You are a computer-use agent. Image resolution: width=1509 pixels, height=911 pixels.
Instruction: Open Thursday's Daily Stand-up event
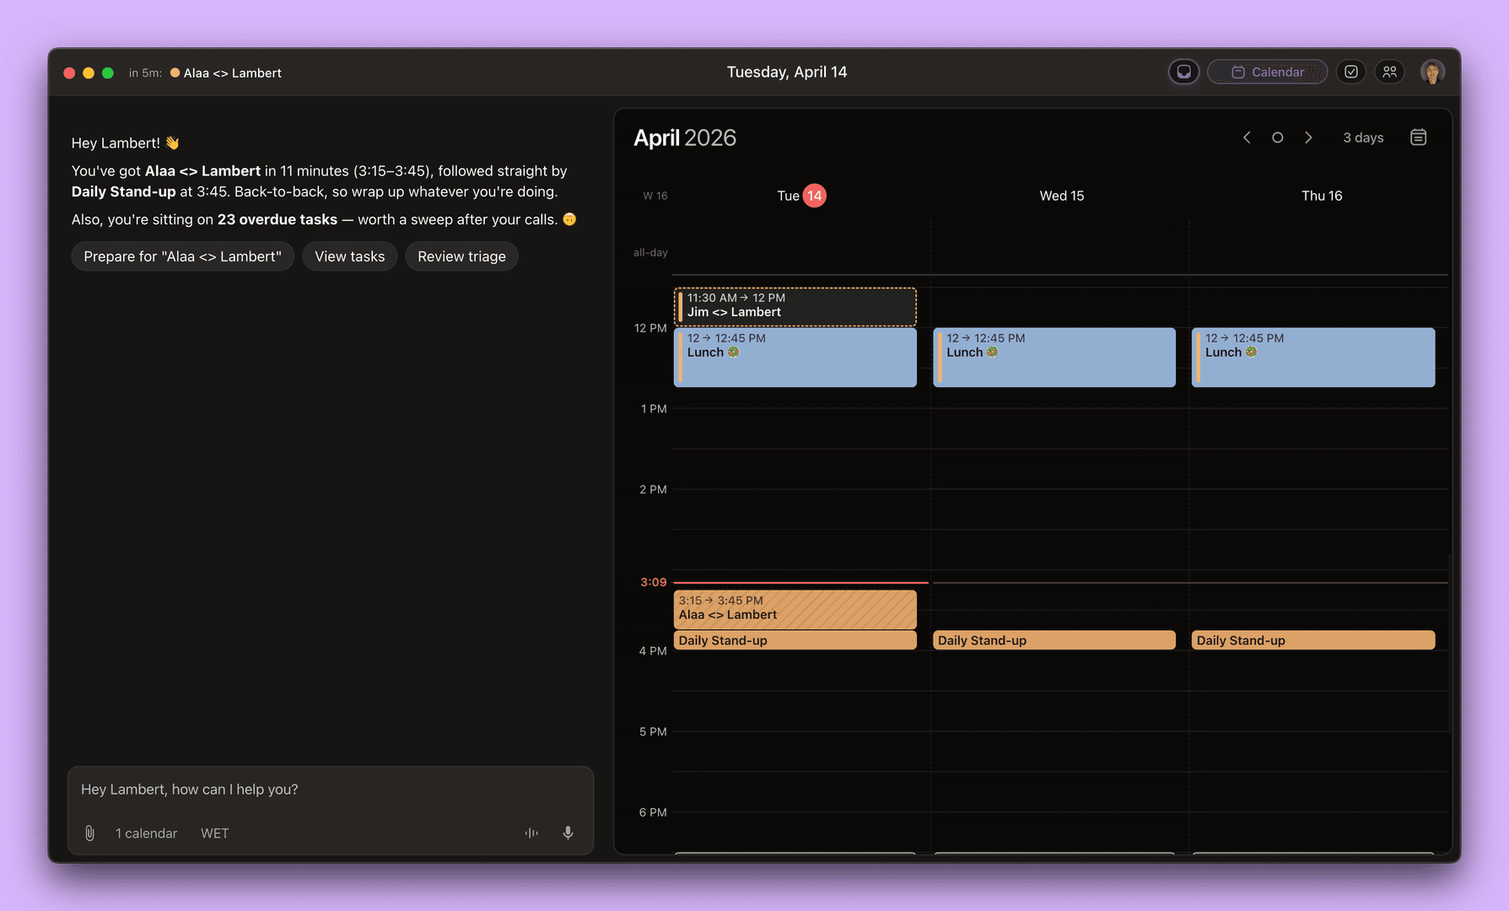click(x=1313, y=640)
